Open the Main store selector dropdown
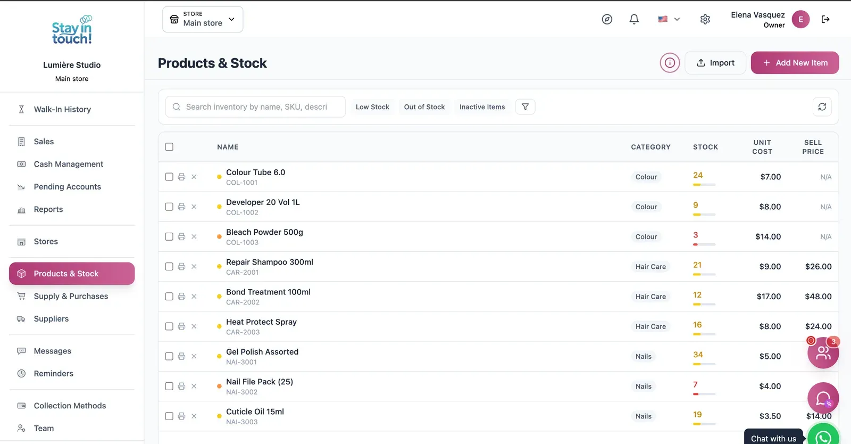The width and height of the screenshot is (851, 444). point(203,19)
